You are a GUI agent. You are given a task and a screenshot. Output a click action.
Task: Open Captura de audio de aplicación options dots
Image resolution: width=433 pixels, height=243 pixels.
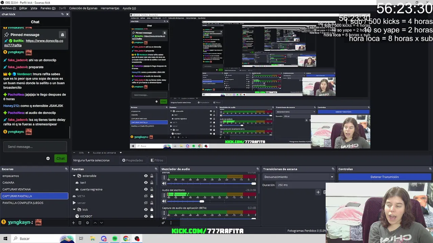(x=164, y=213)
